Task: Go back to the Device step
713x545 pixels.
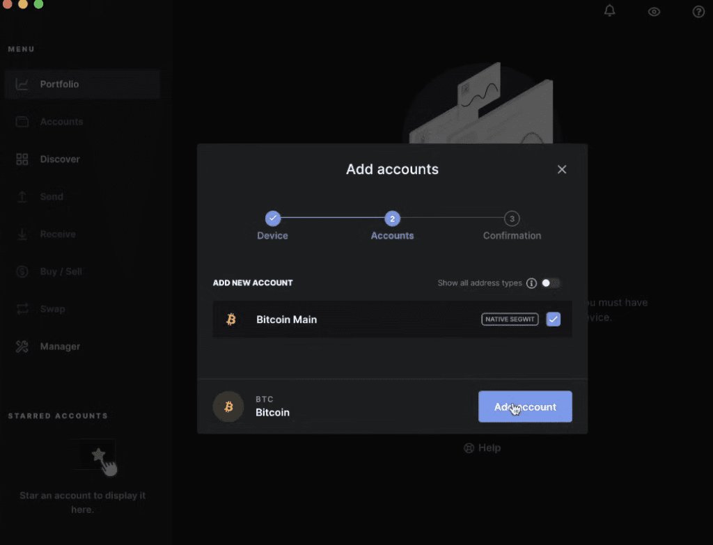Action: 272,219
